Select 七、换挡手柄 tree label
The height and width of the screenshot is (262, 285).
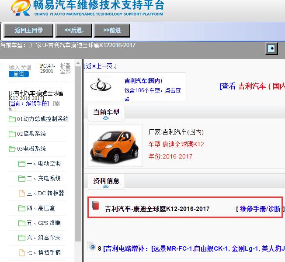[x=44, y=253]
